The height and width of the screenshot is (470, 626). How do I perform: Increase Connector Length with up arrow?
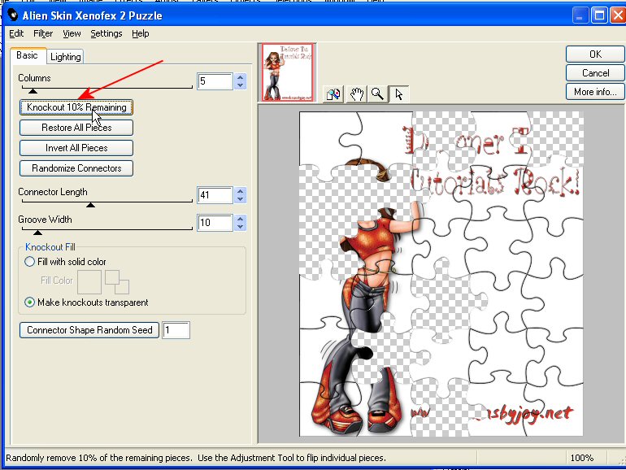coord(241,191)
